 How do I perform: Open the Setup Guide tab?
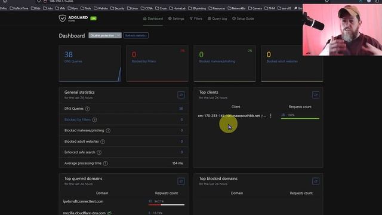pos(243,19)
